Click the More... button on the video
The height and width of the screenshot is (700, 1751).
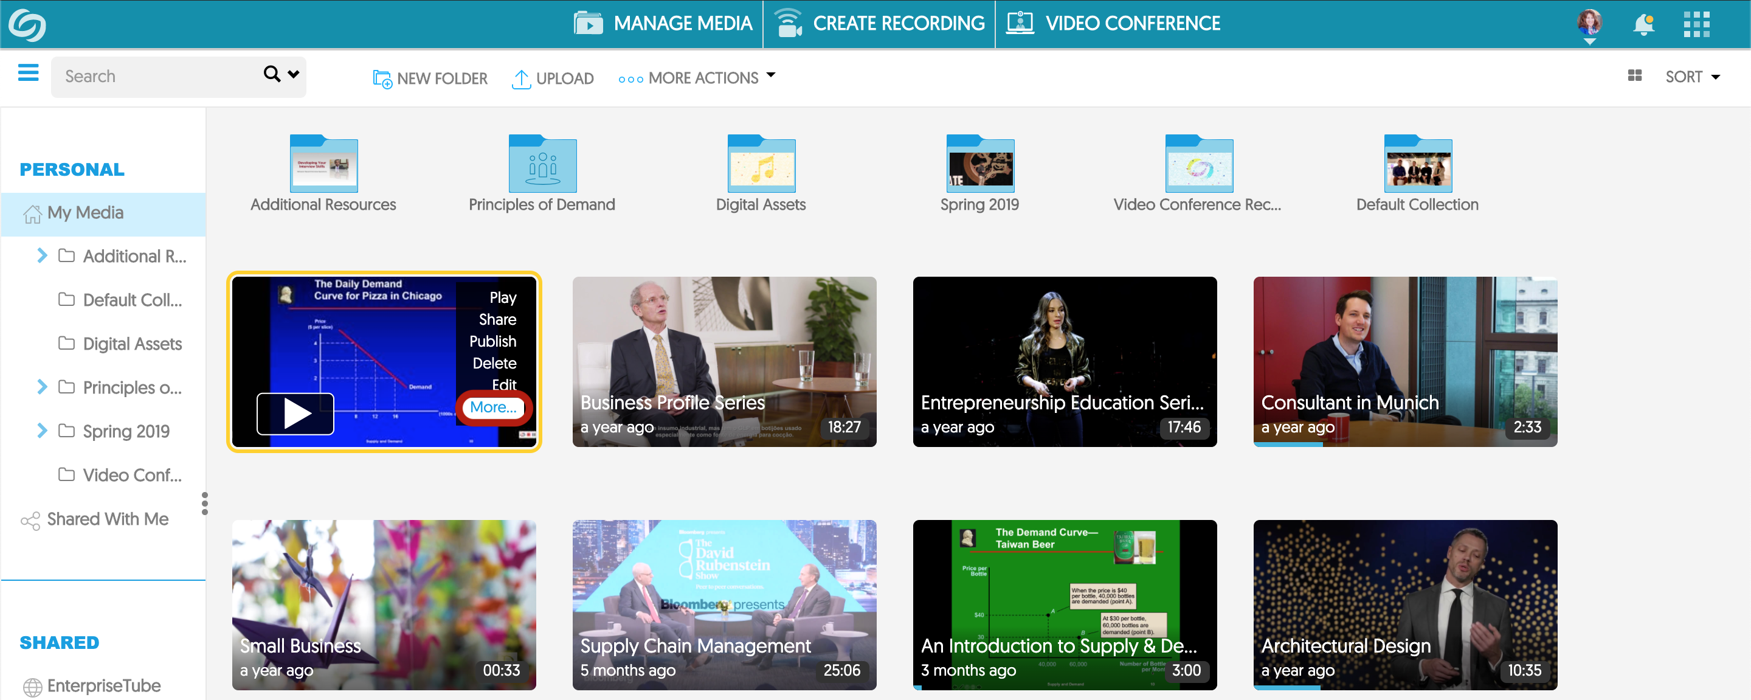pos(494,407)
